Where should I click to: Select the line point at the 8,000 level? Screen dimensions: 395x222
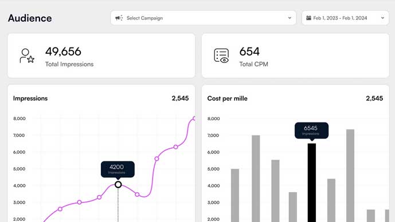tap(194, 118)
